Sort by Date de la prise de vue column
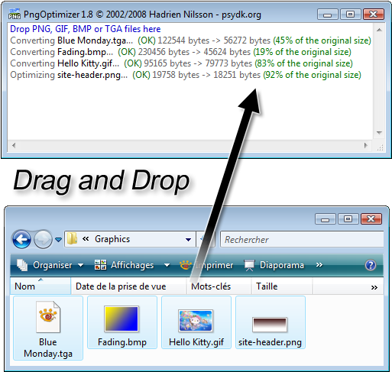 128,286
